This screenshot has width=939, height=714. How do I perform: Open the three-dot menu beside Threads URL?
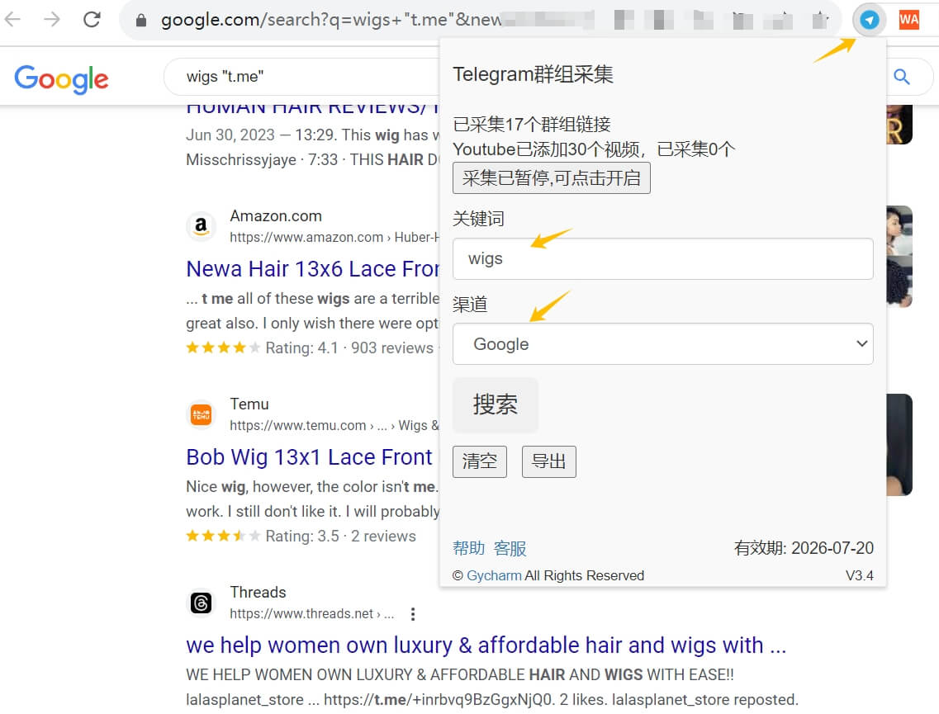point(413,614)
